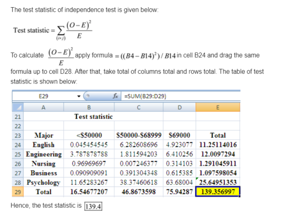Click cell with value 3.787878788

coord(89,154)
